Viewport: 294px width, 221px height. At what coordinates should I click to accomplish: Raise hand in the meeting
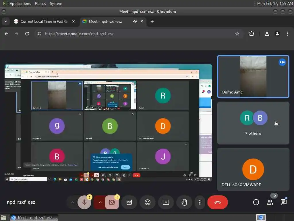(184, 202)
